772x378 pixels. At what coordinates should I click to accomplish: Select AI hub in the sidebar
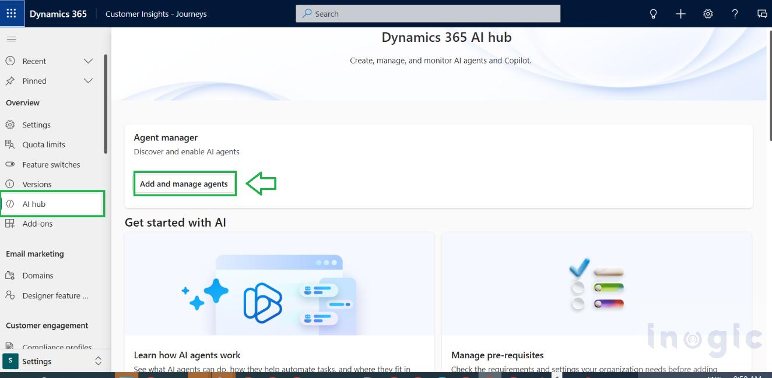(52, 204)
